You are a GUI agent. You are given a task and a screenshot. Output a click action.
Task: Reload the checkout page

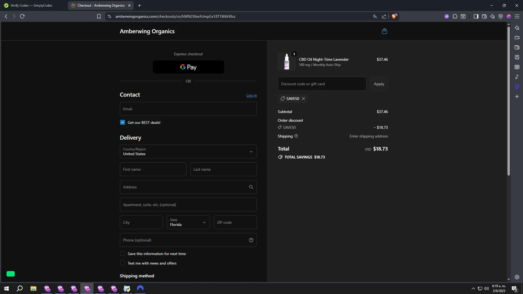point(22,16)
